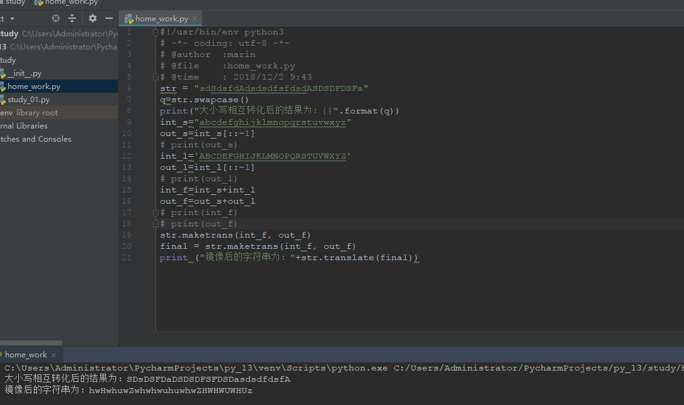Open the Project view dropdown arrow
684x405 pixels.
pos(11,19)
